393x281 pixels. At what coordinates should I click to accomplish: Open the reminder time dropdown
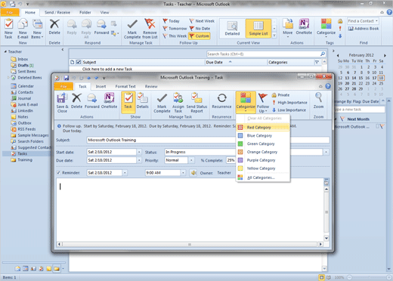tap(184, 173)
